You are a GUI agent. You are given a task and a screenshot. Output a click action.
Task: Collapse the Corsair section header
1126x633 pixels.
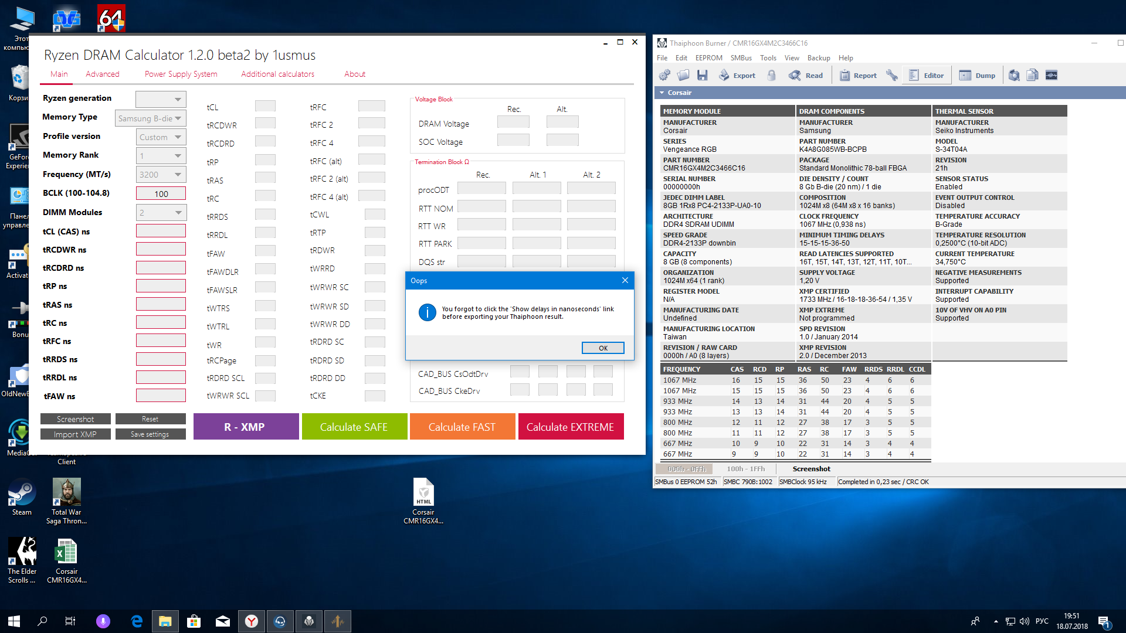[x=662, y=93]
